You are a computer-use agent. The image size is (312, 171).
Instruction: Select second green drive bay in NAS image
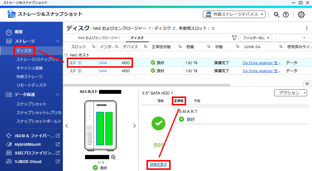109,129
